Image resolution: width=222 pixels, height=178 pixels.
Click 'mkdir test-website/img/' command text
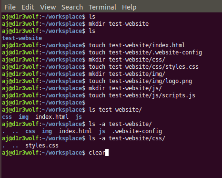pos(127,74)
